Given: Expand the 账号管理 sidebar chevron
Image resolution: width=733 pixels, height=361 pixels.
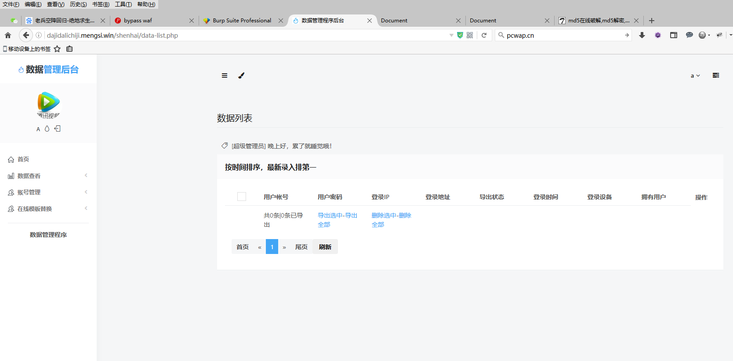Looking at the screenshot, I should (86, 192).
